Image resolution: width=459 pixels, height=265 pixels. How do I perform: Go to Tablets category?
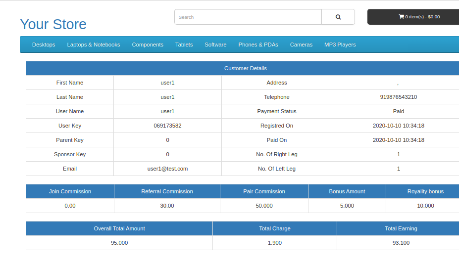(184, 44)
